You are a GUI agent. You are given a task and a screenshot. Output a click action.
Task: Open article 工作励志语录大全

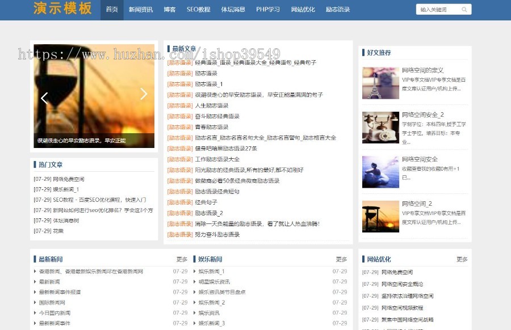tap(217, 159)
